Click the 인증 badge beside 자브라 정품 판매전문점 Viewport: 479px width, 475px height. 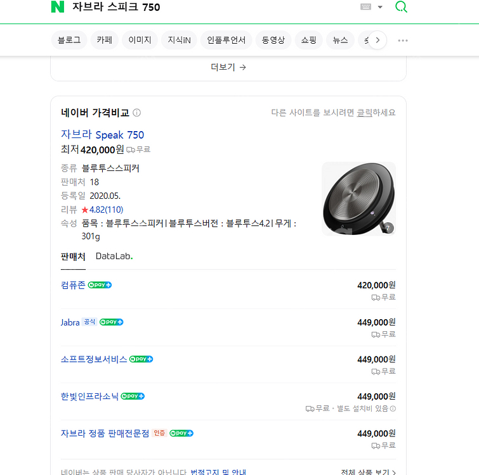click(x=159, y=433)
